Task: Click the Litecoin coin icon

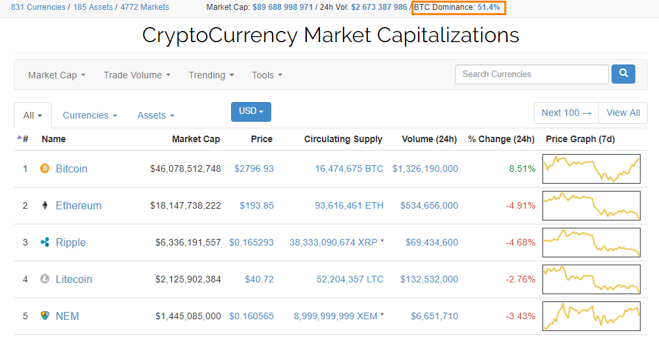Action: pyautogui.click(x=45, y=279)
